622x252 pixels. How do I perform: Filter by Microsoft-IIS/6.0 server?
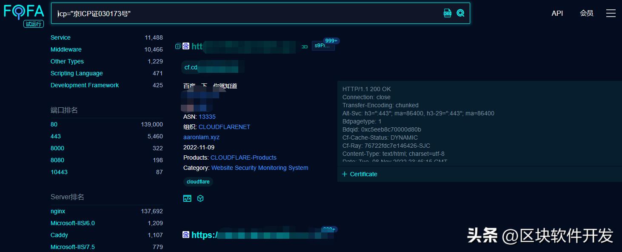[x=73, y=223]
